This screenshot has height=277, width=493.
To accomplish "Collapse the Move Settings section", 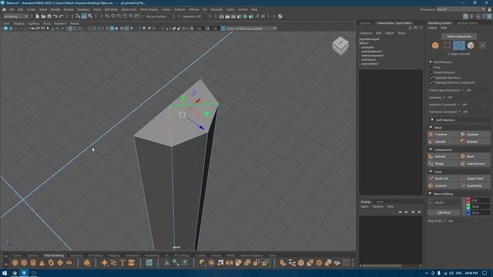I will point(430,194).
